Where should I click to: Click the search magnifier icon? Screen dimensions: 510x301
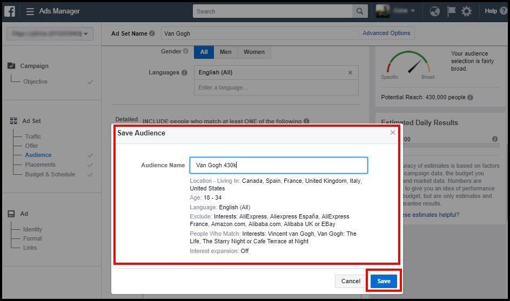point(360,11)
